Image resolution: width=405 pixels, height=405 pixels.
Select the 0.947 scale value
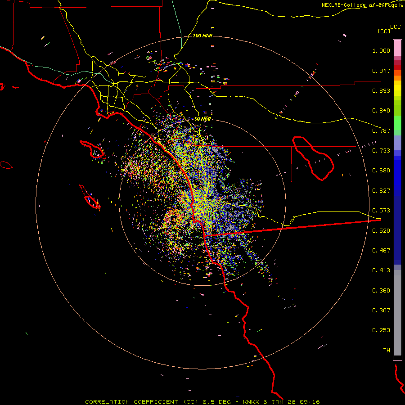(381, 71)
